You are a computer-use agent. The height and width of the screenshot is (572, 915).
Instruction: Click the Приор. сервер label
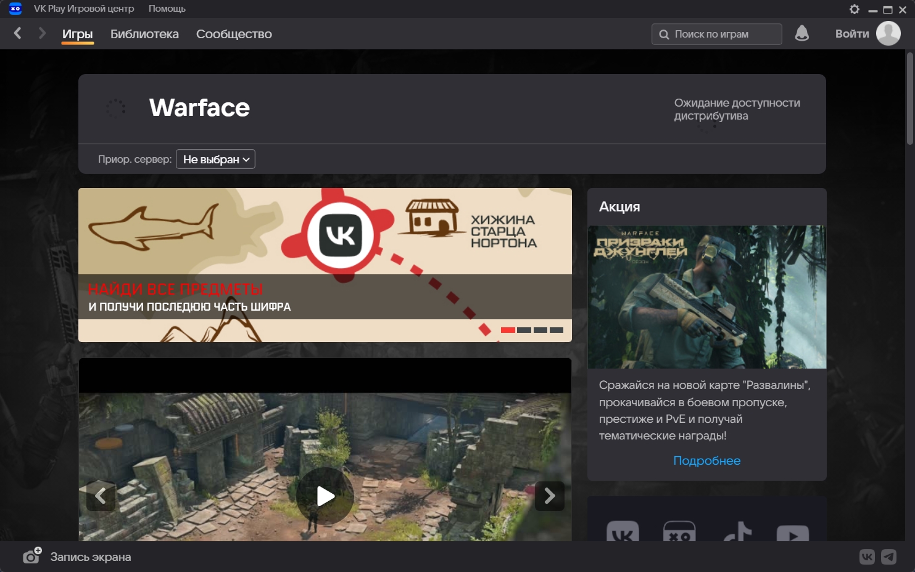click(x=135, y=159)
